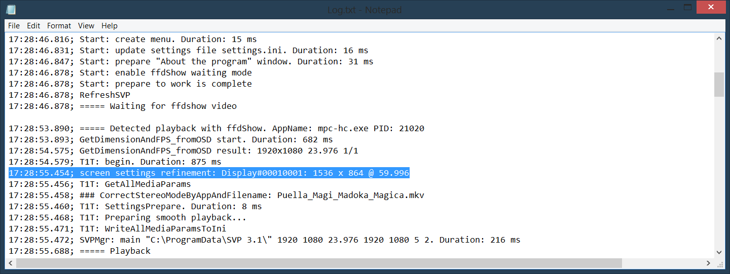Click the horizontal scrollbar thumb
The height and width of the screenshot is (274, 730).
[318, 263]
